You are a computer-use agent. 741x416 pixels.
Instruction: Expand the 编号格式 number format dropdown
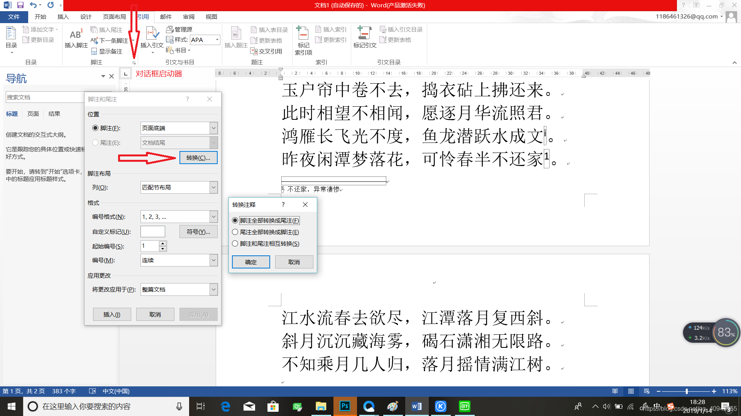[213, 216]
